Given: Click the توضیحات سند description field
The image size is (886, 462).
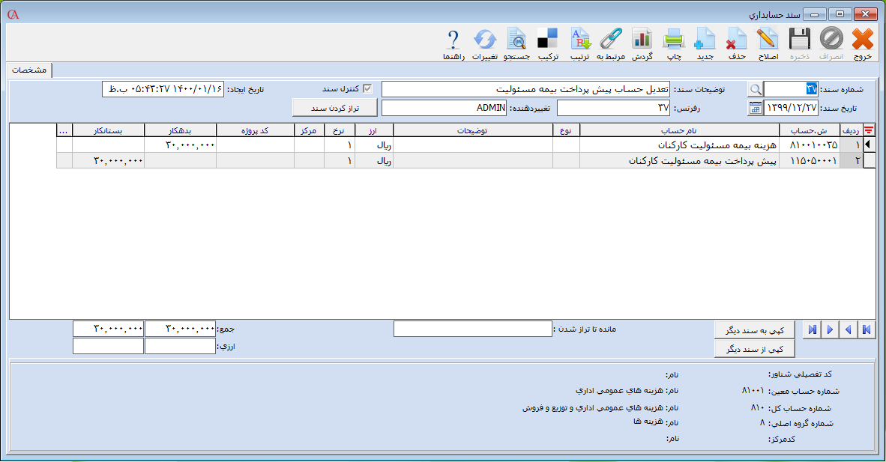Looking at the screenshot, I should [x=526, y=89].
